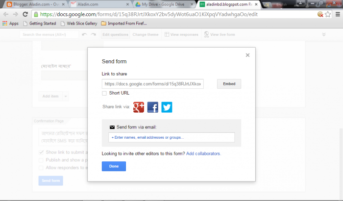Click the browser forward arrow
343x201 pixels.
click(16, 14)
